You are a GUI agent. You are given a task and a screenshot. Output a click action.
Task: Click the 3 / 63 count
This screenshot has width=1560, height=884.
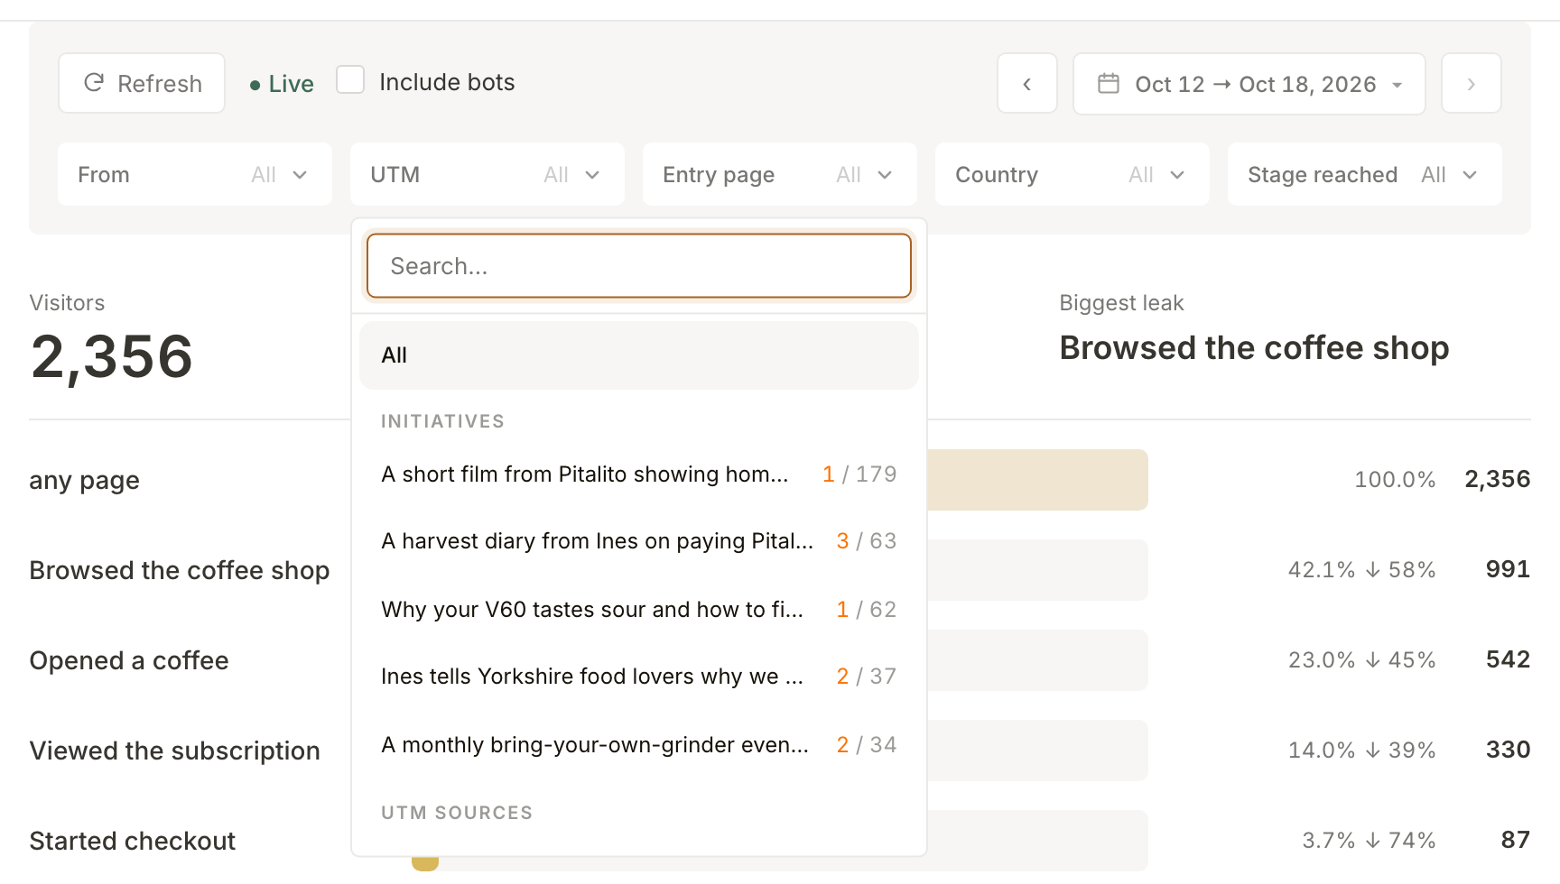867,540
